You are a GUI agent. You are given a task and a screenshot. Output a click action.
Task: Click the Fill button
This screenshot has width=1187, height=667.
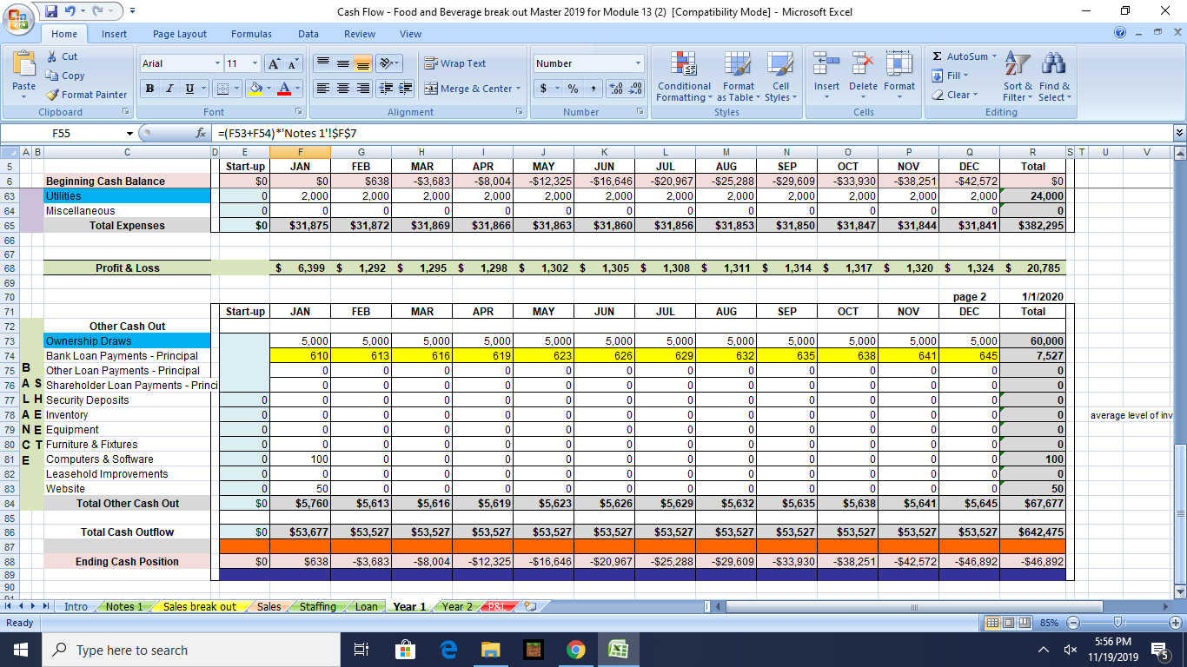click(951, 76)
